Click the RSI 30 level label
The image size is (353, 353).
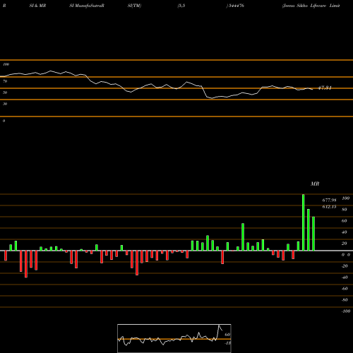(5, 104)
